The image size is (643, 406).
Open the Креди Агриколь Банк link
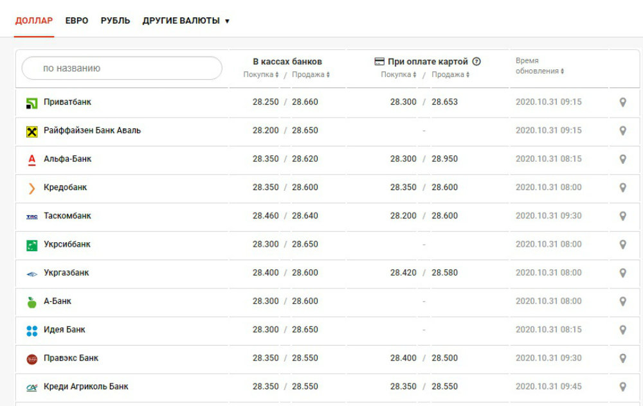pos(86,387)
